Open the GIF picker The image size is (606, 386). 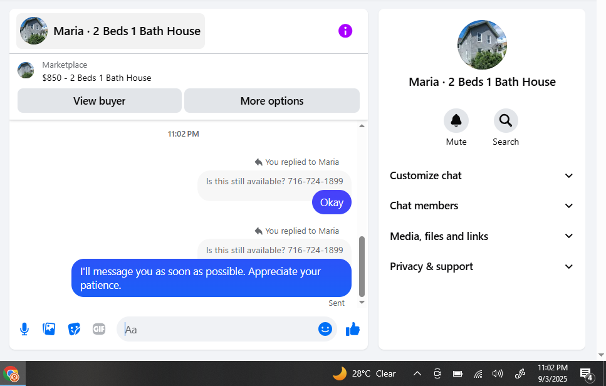coord(99,329)
